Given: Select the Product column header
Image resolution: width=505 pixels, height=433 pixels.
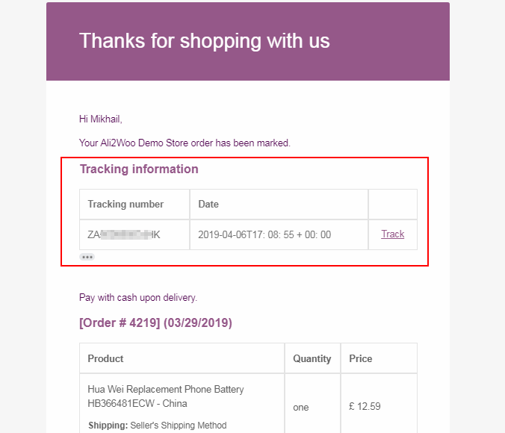Looking at the screenshot, I should click(105, 358).
